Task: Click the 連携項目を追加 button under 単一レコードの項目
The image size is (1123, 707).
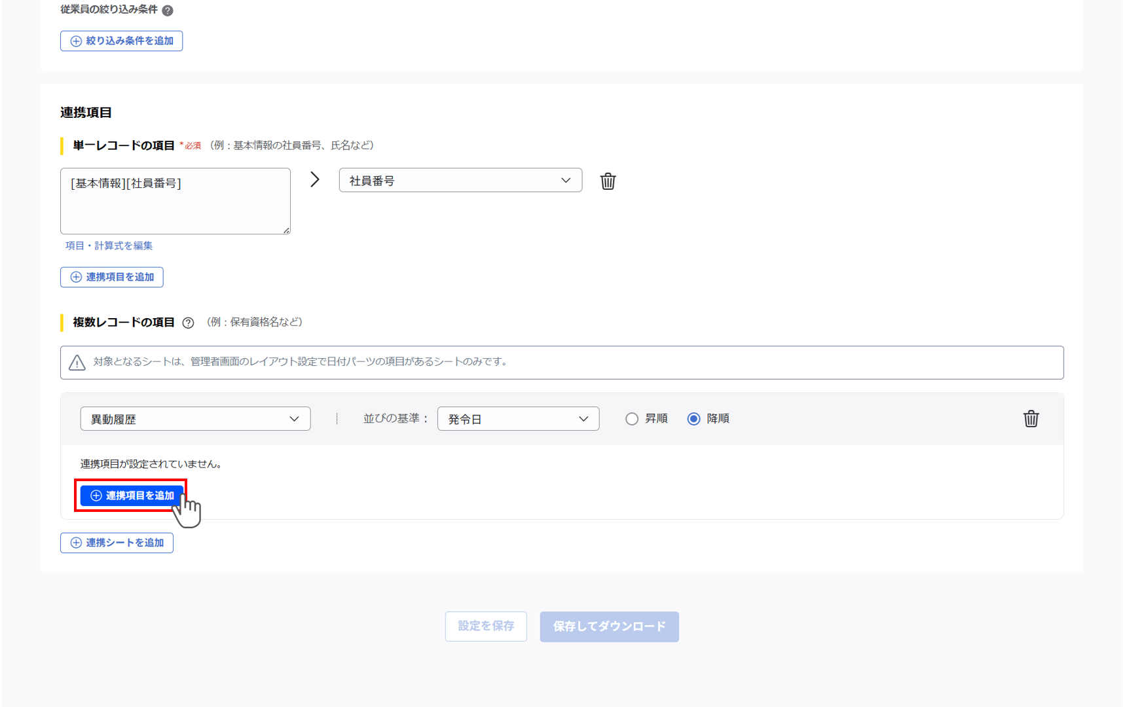Action: pos(111,277)
